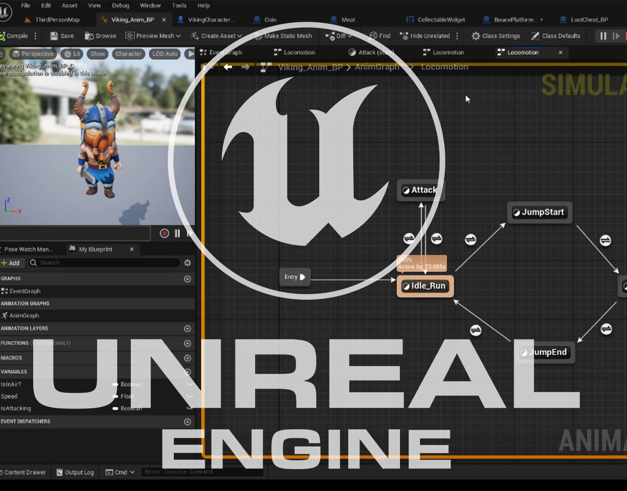627x491 pixels.
Task: Switch to Meat tab
Action: tap(343, 20)
